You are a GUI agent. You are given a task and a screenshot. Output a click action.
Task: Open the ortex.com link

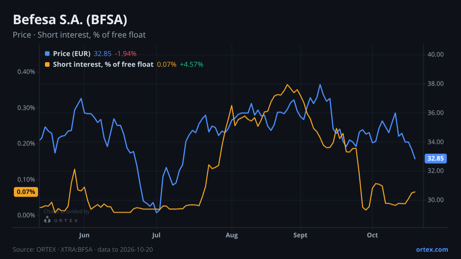pos(432,249)
